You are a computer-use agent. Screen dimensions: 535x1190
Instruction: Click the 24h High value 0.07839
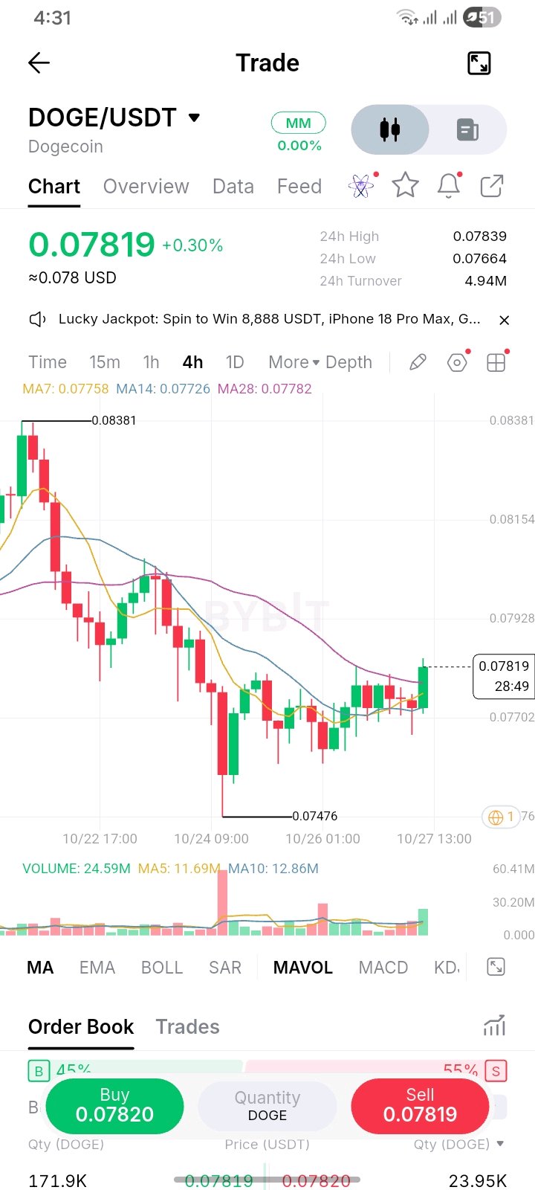click(x=480, y=237)
